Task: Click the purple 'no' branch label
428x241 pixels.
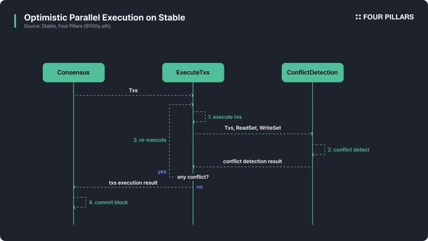Action: (x=200, y=187)
